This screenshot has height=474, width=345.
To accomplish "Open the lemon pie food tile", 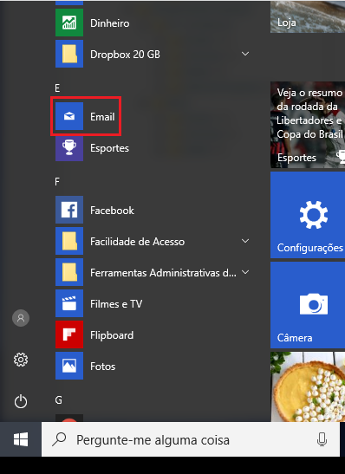I will [308, 386].
